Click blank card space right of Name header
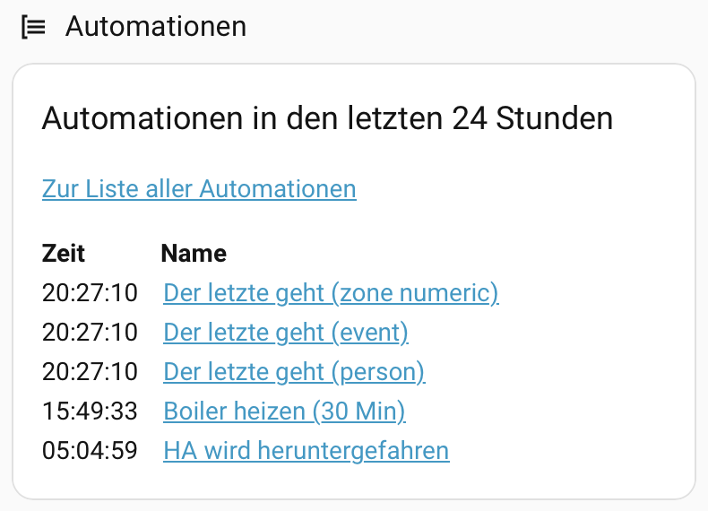708x511 pixels. [x=448, y=254]
